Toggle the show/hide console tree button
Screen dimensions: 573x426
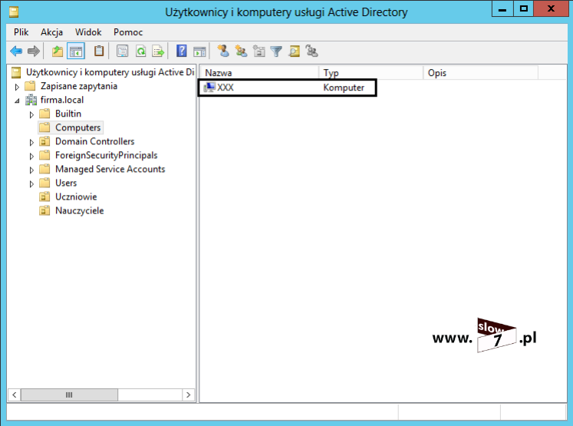coord(76,51)
